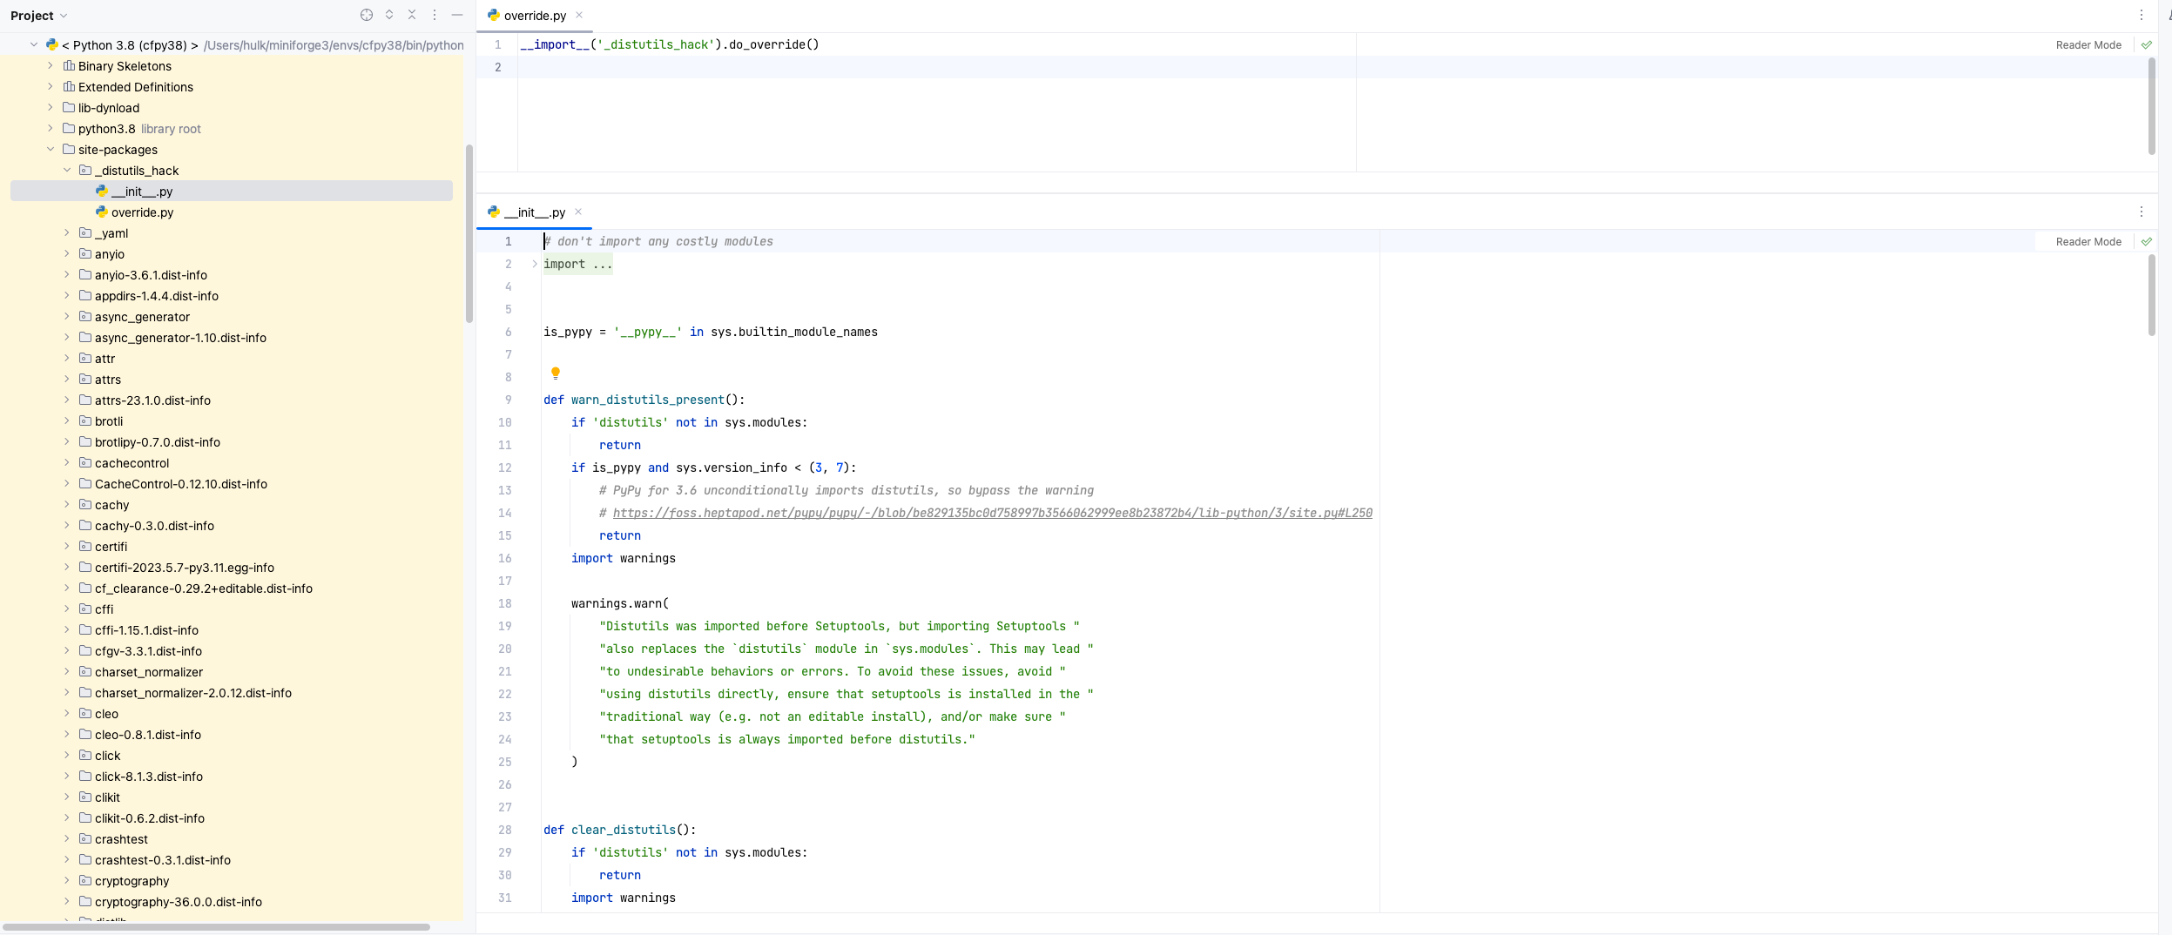Click the Collapse All icon in Project toolbar
The height and width of the screenshot is (935, 2172).
coord(411,15)
